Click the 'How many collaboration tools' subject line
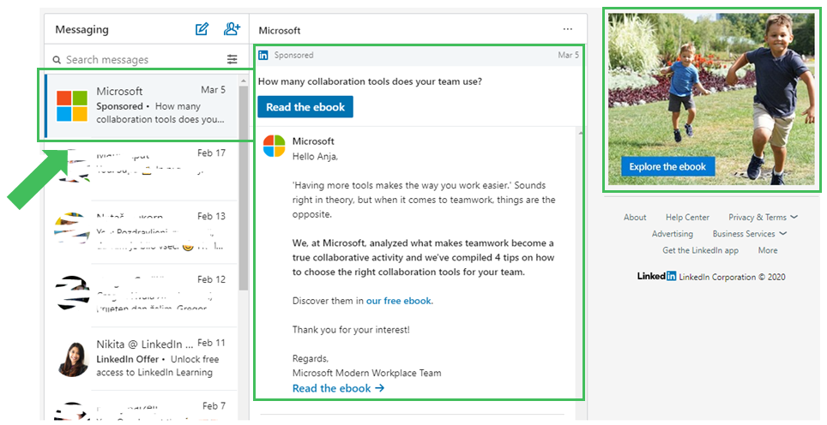This screenshot has width=827, height=425. [370, 81]
